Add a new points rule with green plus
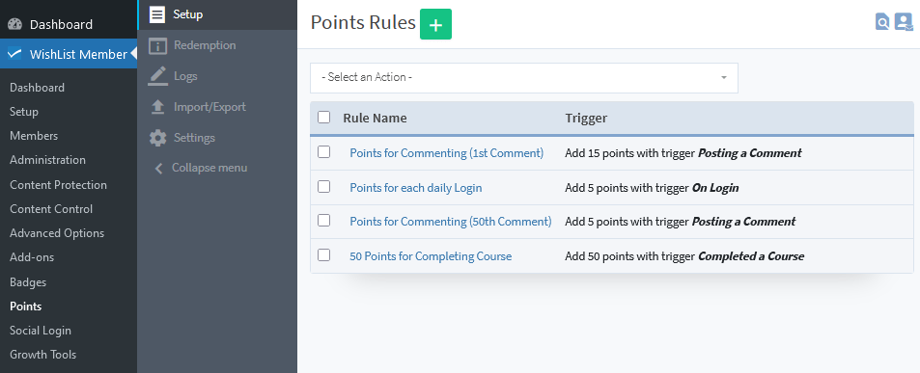The height and width of the screenshot is (373, 920). 436,25
